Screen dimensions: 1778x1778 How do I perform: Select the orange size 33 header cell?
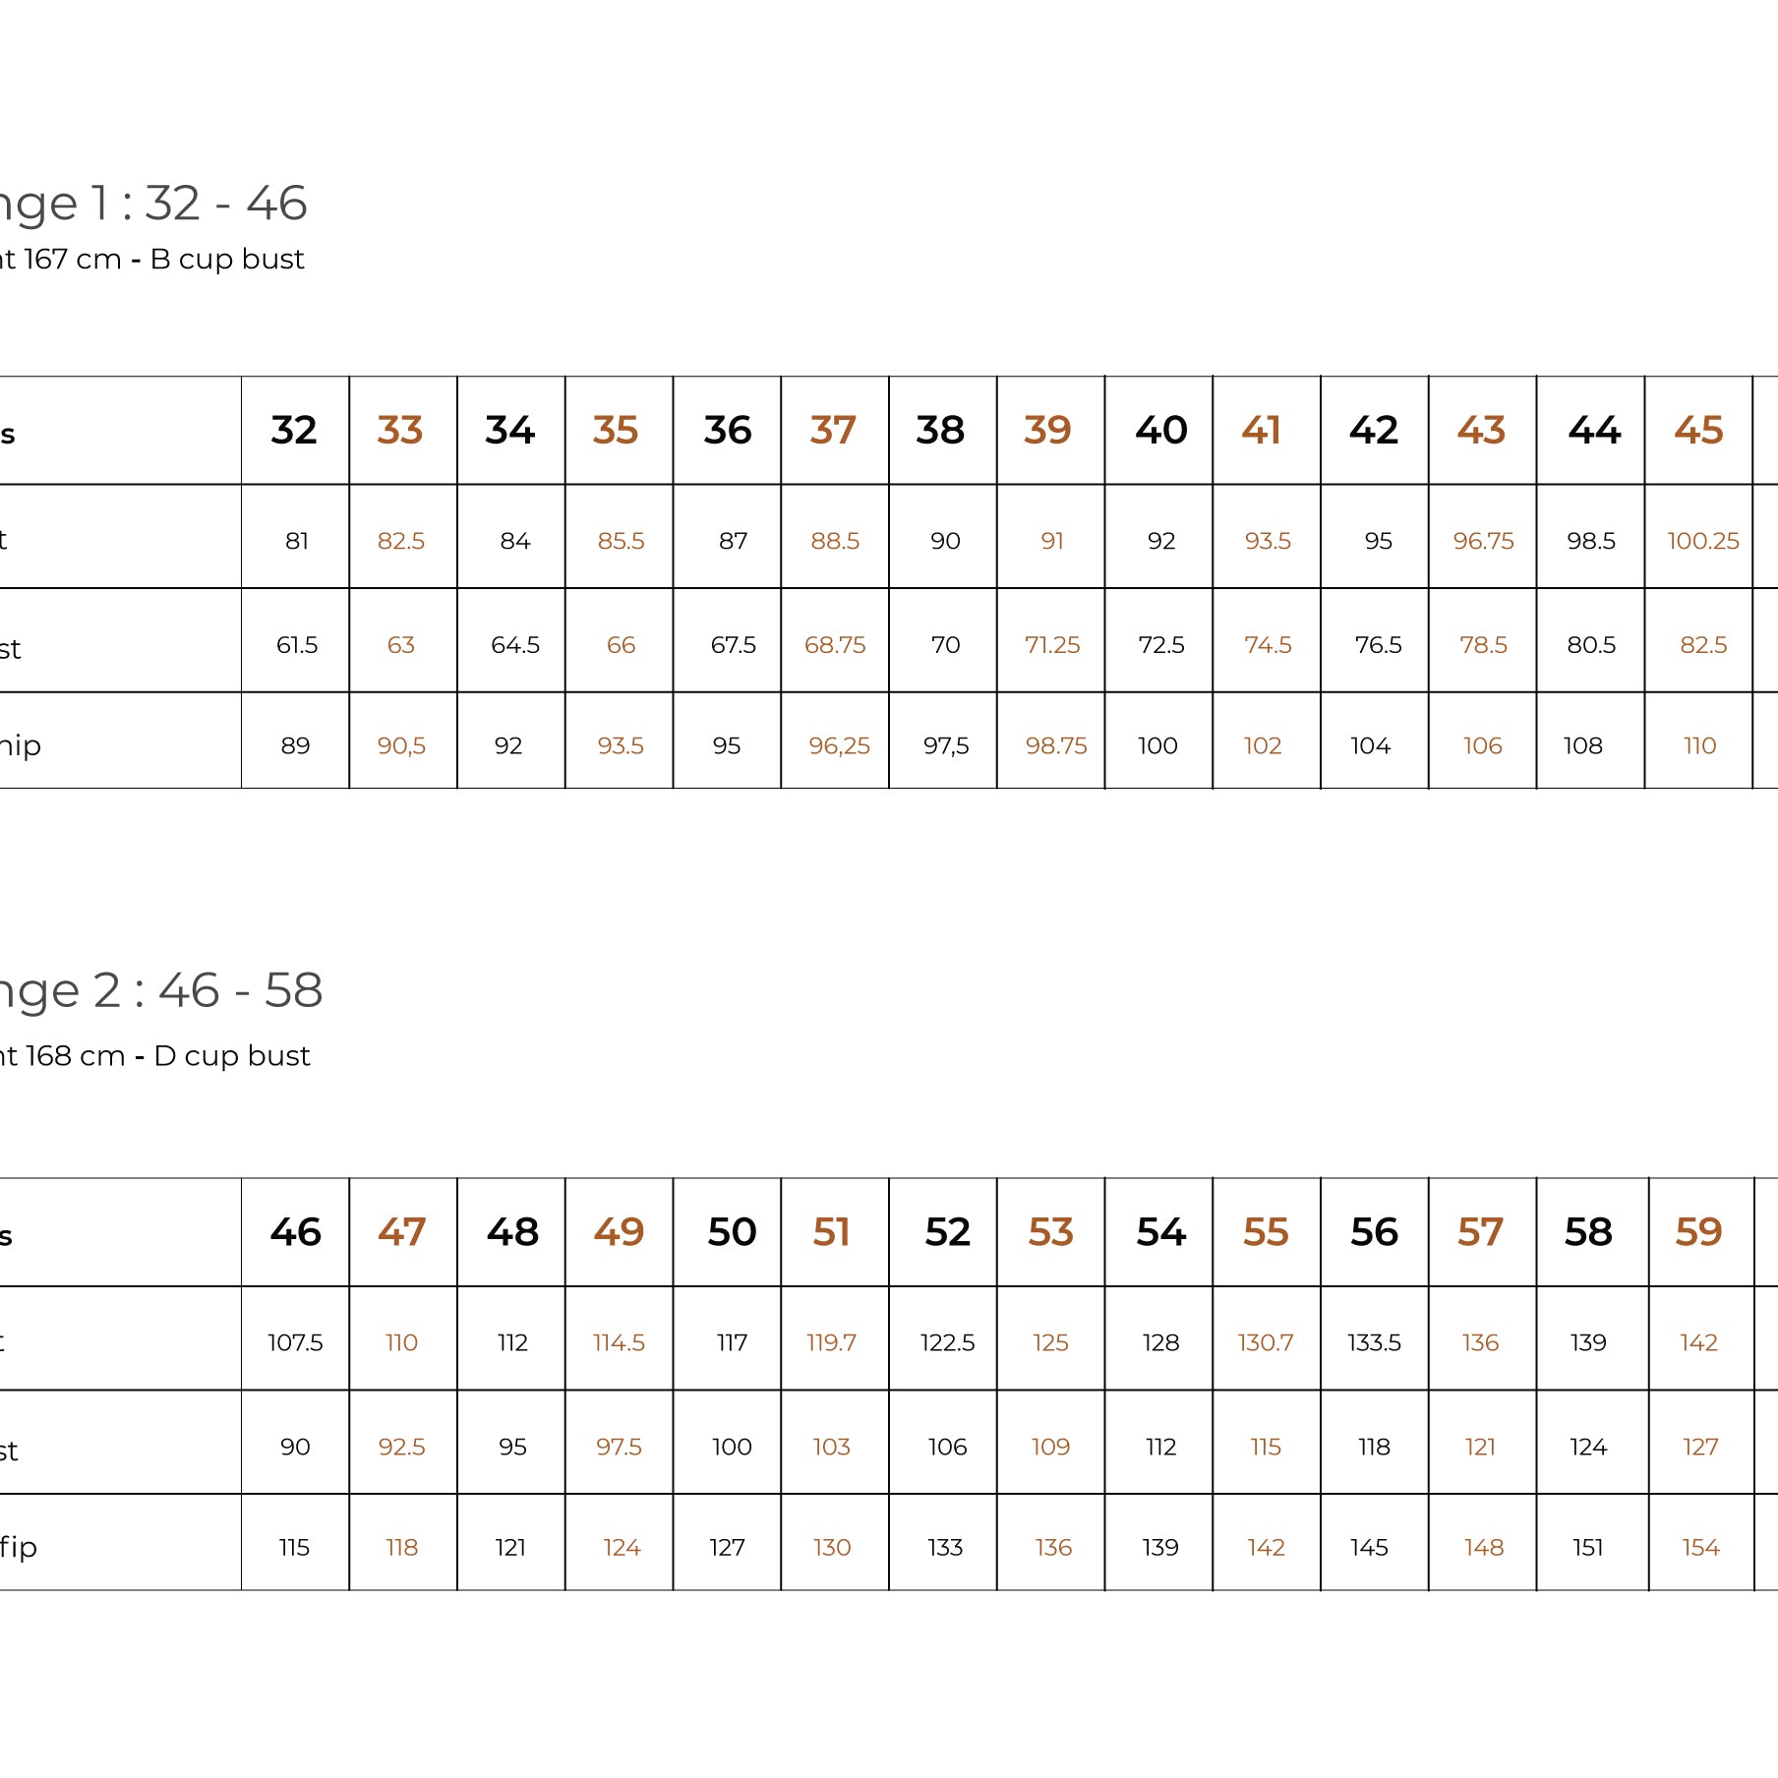(x=400, y=430)
